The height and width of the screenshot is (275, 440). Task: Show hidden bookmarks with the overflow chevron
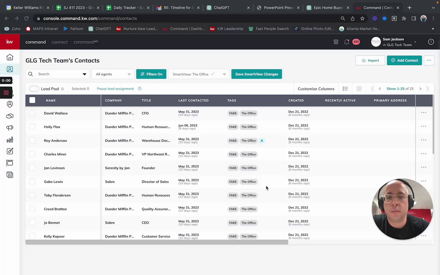click(433, 29)
